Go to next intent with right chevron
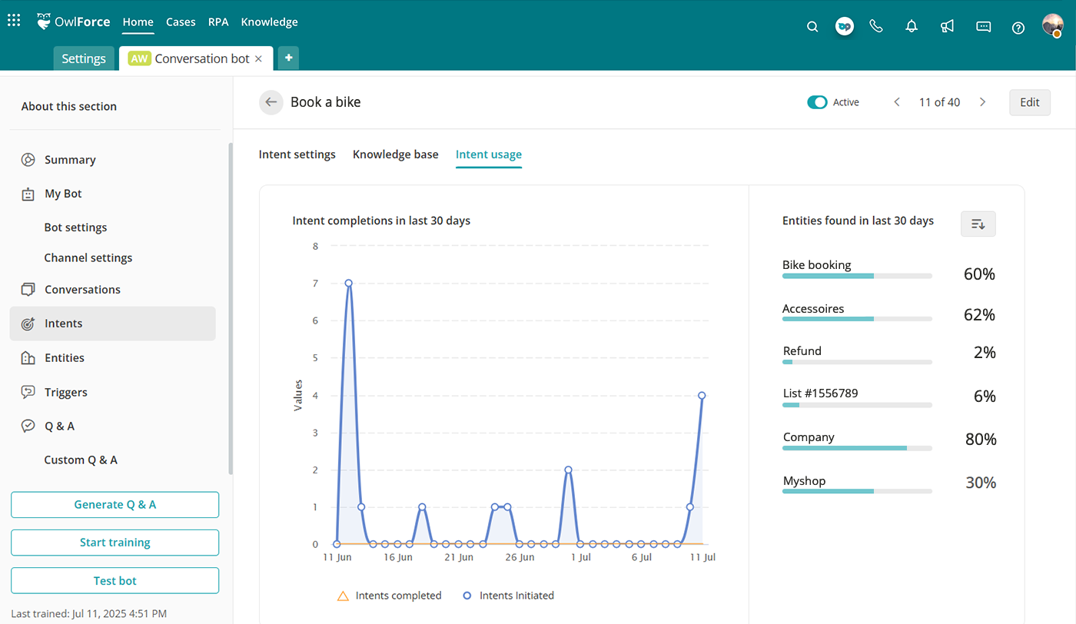Viewport: 1076px width, 624px height. coord(982,102)
